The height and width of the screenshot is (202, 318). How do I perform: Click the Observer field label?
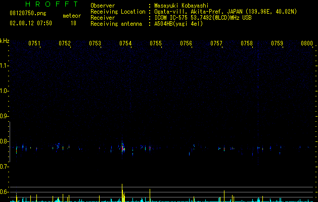point(103,6)
